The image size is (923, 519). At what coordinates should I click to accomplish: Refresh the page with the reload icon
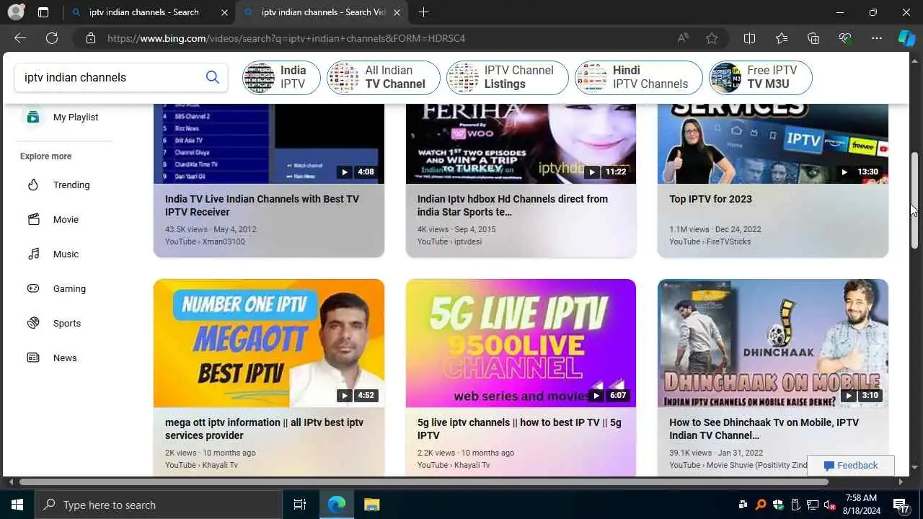click(52, 38)
